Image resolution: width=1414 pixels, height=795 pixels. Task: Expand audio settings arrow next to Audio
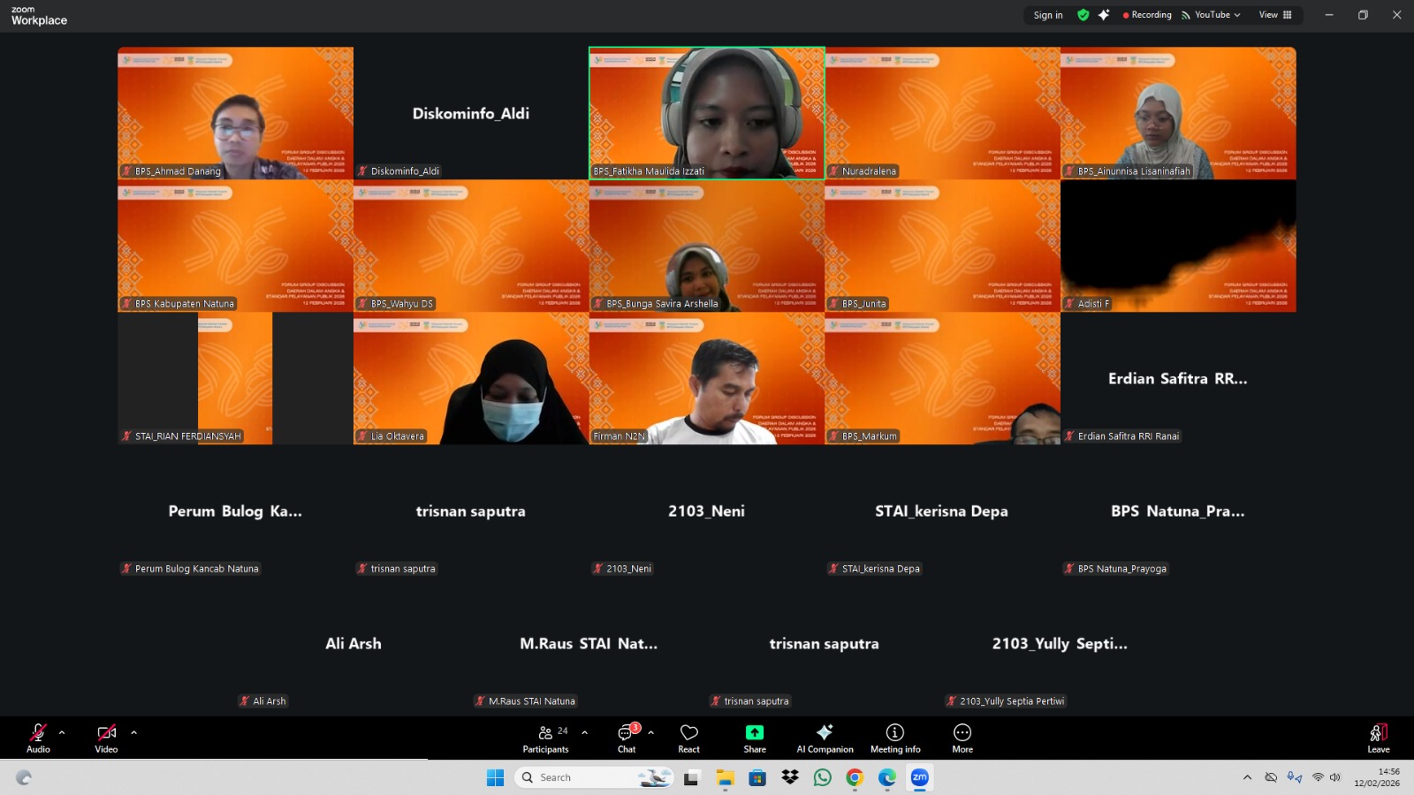point(62,732)
